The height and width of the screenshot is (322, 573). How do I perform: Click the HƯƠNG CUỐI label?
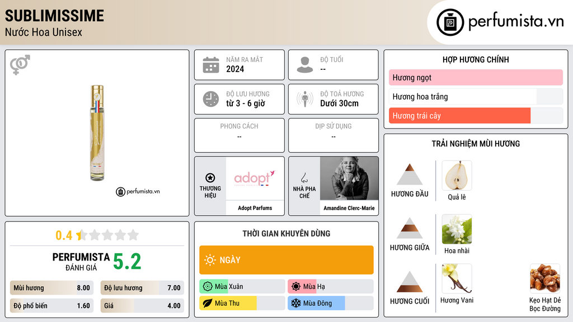point(410,301)
